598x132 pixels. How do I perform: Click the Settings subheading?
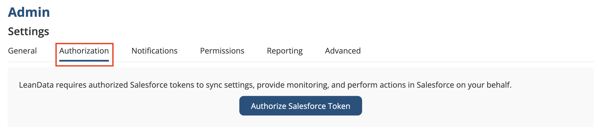pyautogui.click(x=28, y=31)
